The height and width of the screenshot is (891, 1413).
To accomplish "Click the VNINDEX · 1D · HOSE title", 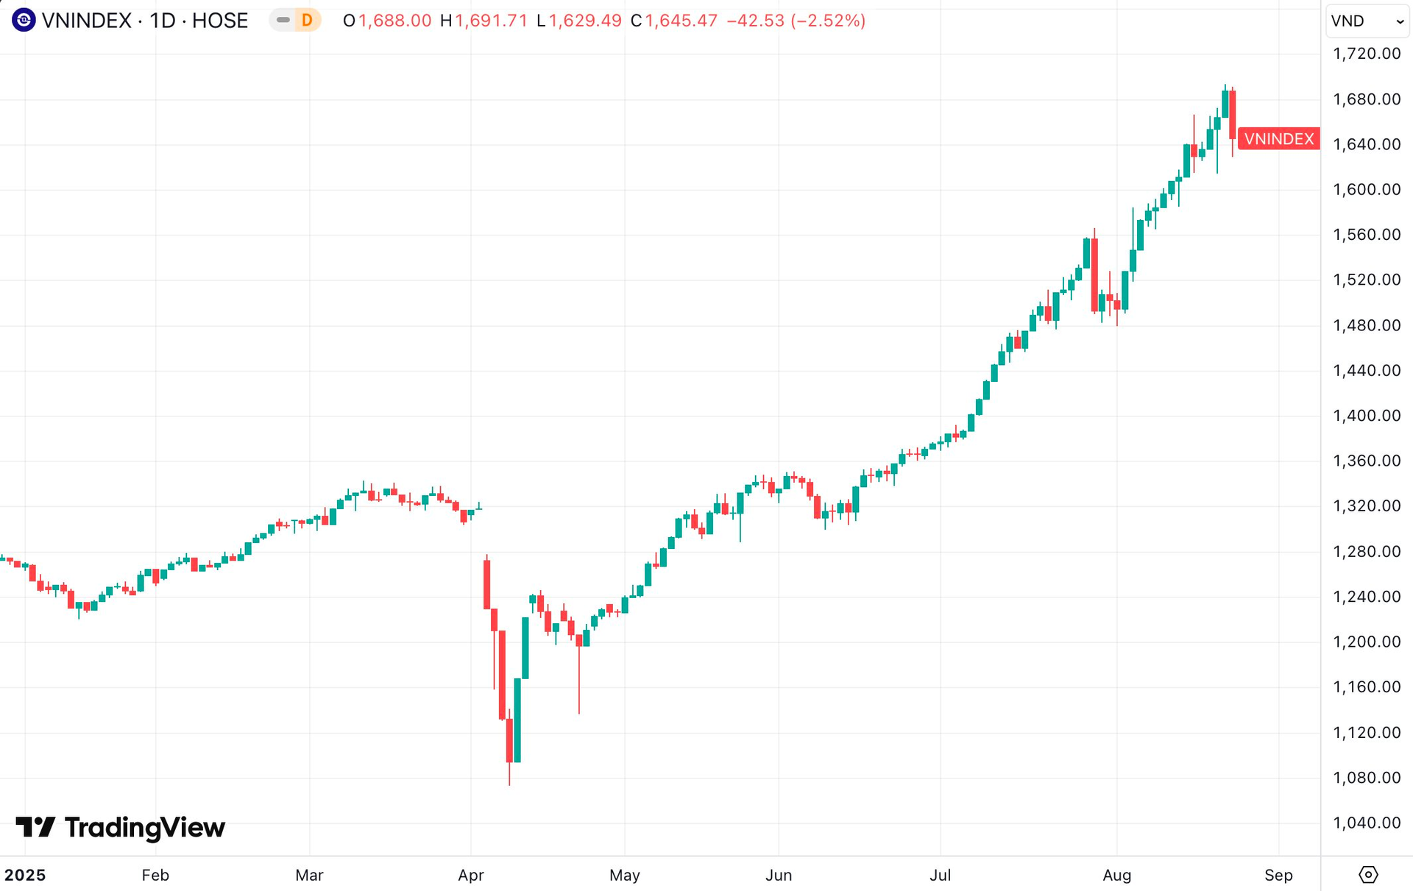I will pos(144,21).
